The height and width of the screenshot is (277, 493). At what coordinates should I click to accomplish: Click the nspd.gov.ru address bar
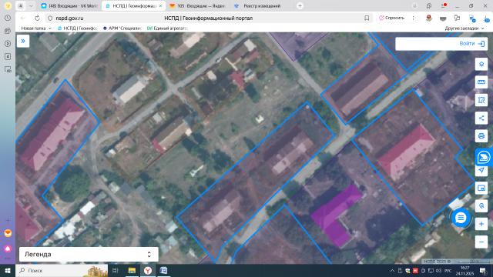pyautogui.click(x=69, y=18)
